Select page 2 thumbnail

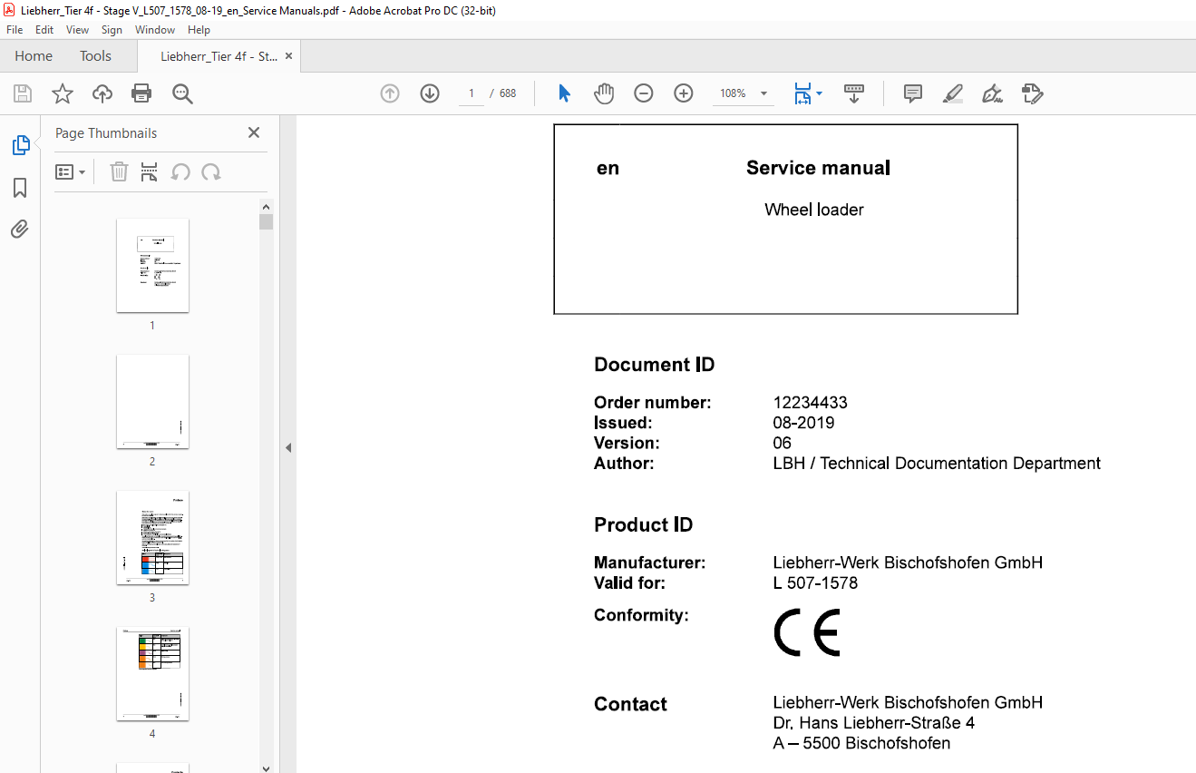pos(152,401)
